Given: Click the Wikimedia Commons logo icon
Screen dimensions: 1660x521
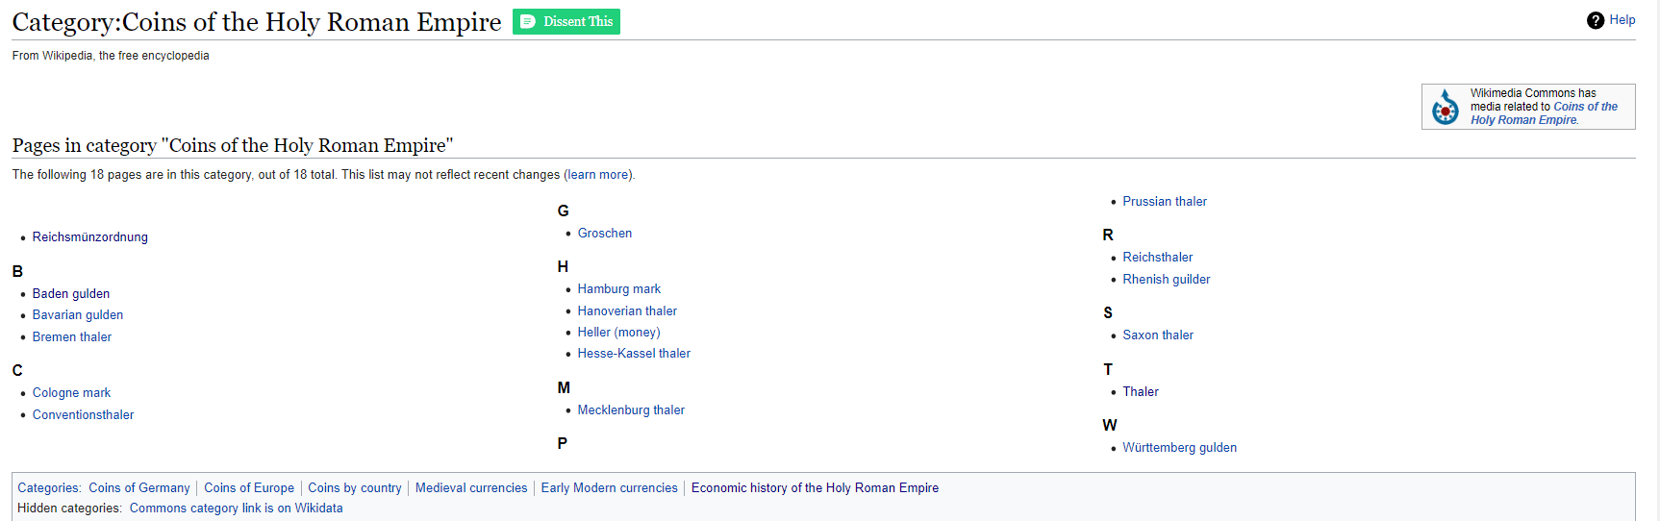Looking at the screenshot, I should (x=1445, y=107).
